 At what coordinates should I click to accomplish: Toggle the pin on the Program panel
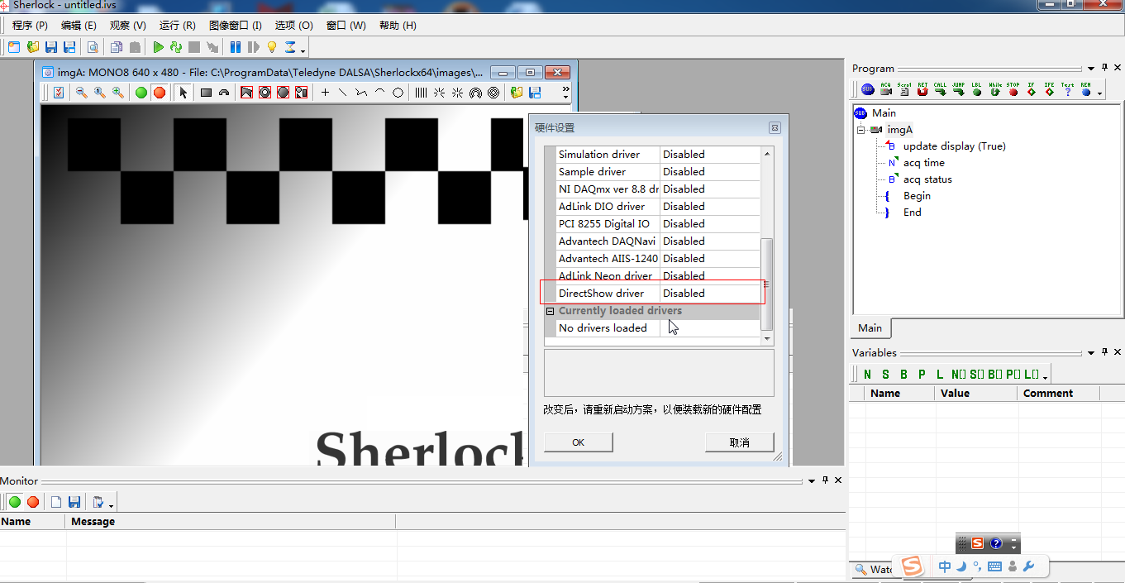(x=1104, y=68)
